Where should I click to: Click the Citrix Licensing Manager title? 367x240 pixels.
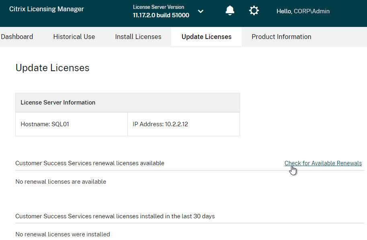click(x=46, y=9)
